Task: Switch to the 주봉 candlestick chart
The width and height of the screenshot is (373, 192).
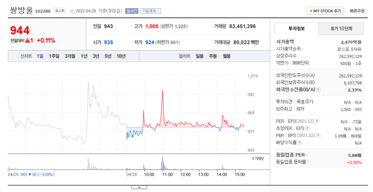Action: click(213, 56)
